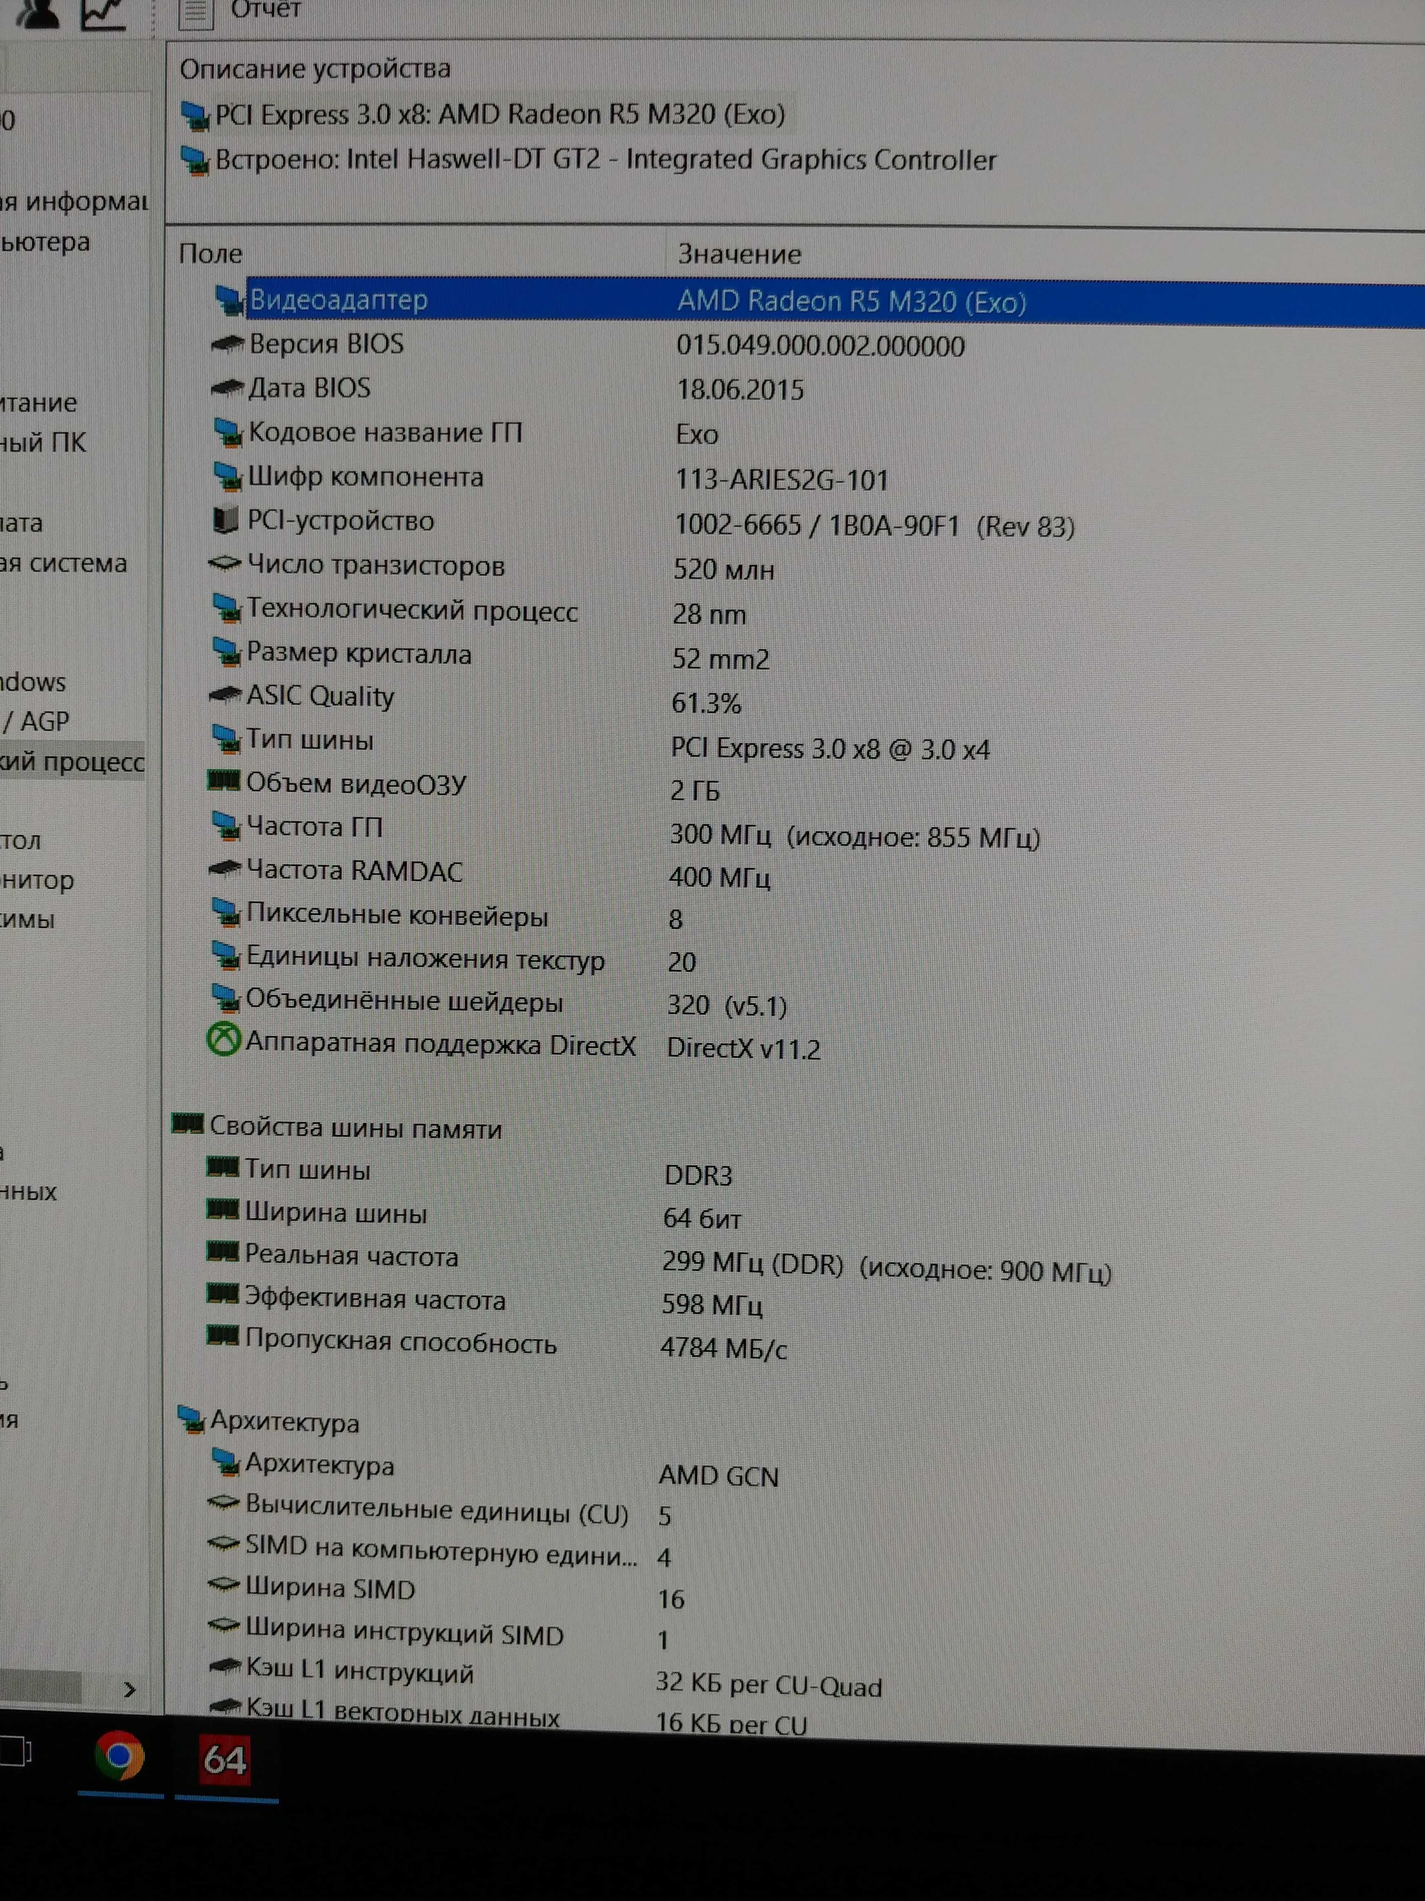Click the Видеоадаптер row icon
Image resolution: width=1425 pixels, height=1901 pixels.
pos(229,300)
